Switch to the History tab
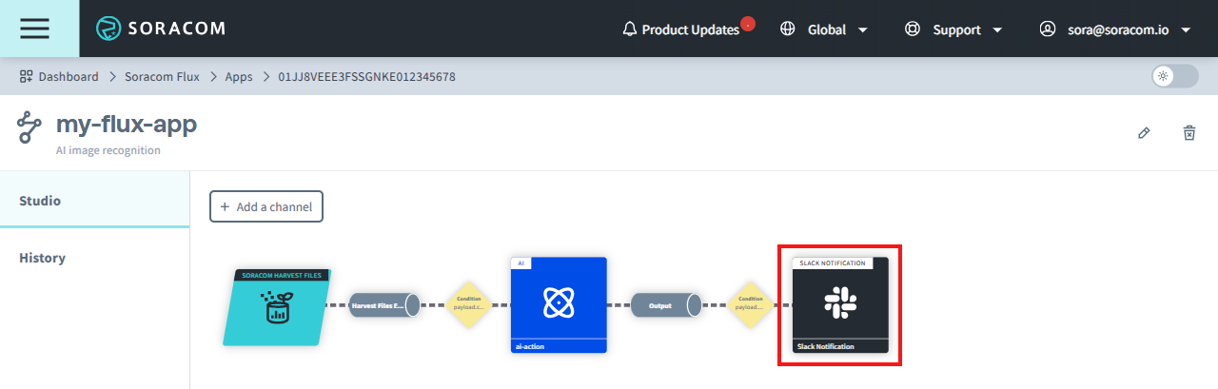 click(42, 258)
